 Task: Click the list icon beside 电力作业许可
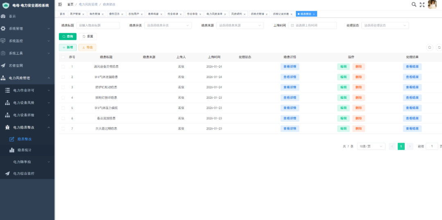8,90
